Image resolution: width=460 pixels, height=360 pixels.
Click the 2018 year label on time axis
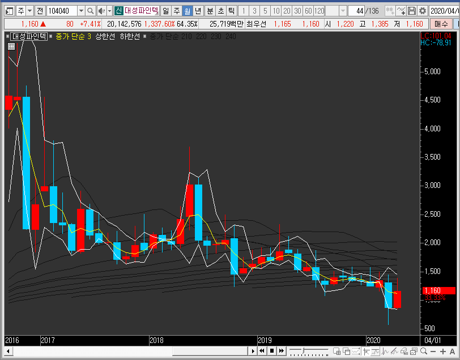pos(156,340)
